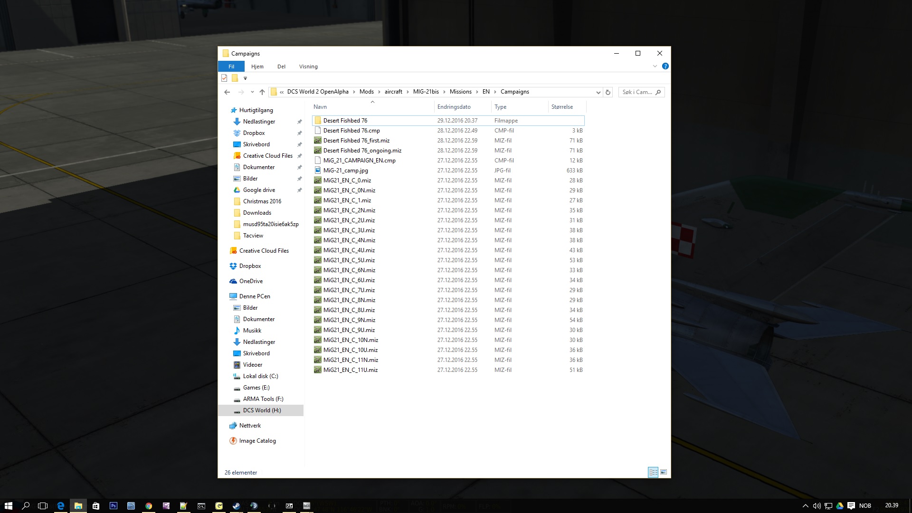Open the Musikk library
The image size is (912, 513).
point(252,331)
